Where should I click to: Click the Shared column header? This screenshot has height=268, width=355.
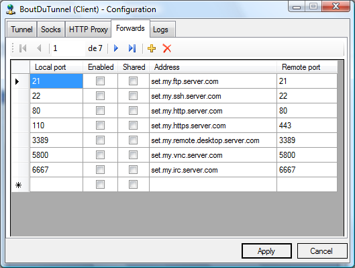(x=134, y=67)
